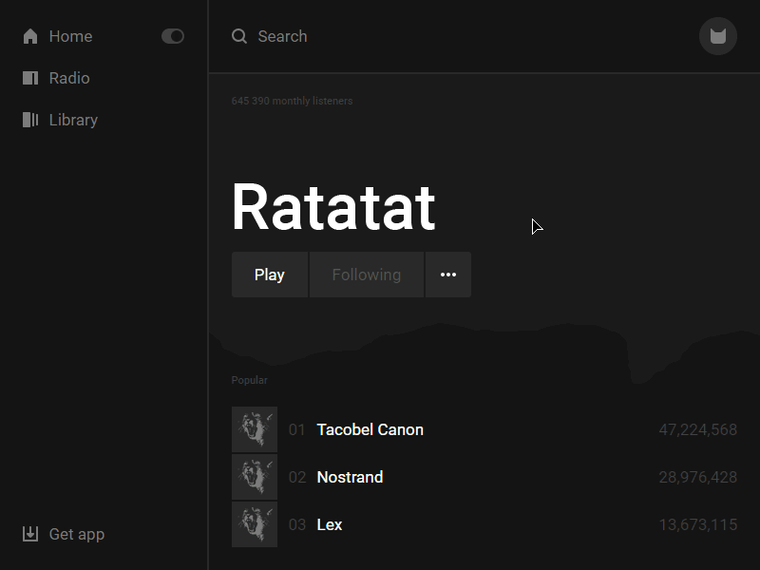Click play count 47,224,568
760x570 pixels.
click(x=698, y=429)
